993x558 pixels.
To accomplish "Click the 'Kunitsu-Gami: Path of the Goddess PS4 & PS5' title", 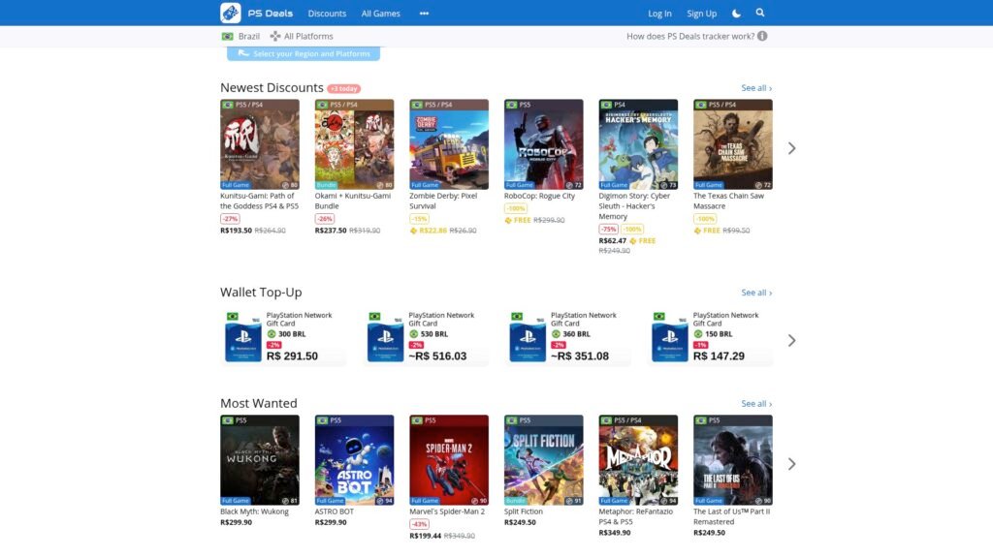I will pyautogui.click(x=259, y=201).
